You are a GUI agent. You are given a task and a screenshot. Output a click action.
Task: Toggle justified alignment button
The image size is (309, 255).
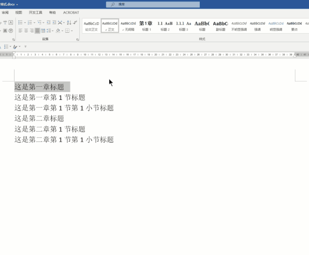coord(37,31)
